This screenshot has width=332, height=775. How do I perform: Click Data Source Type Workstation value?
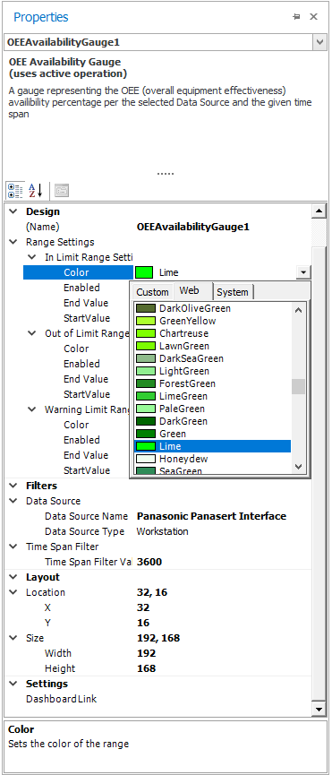tap(162, 531)
